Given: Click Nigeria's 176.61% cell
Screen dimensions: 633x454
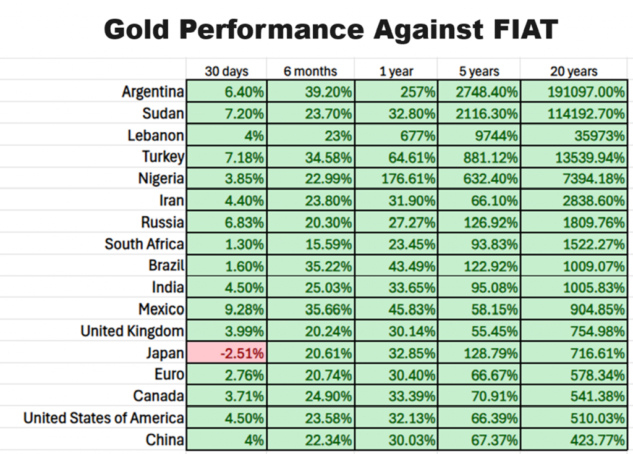Looking at the screenshot, I should click(396, 179).
